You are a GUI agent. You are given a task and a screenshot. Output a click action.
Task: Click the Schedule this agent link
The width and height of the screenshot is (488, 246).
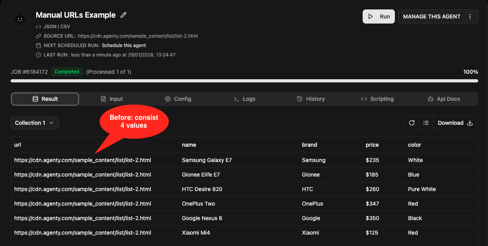pos(124,46)
